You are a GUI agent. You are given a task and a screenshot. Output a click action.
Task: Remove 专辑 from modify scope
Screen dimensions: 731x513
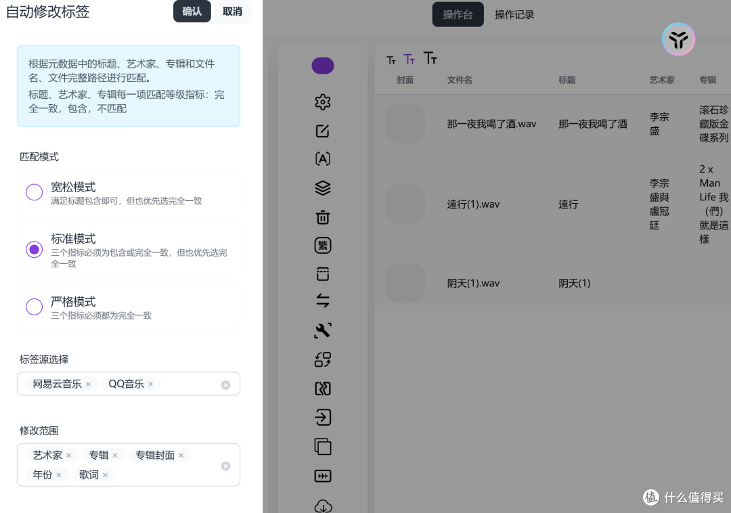pos(115,455)
